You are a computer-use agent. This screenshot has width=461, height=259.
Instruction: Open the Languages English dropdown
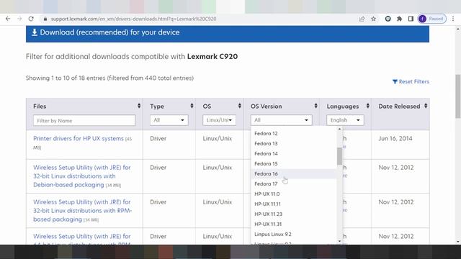click(345, 120)
